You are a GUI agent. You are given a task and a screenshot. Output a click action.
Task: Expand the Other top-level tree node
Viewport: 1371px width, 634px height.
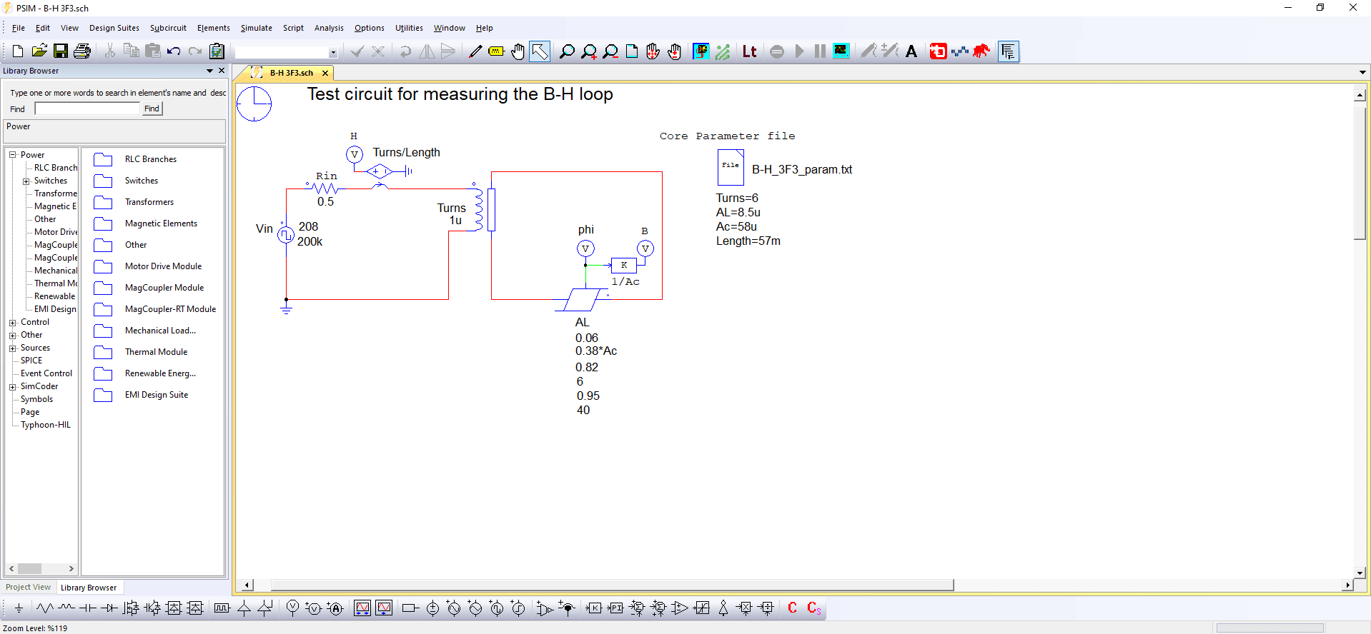click(12, 336)
